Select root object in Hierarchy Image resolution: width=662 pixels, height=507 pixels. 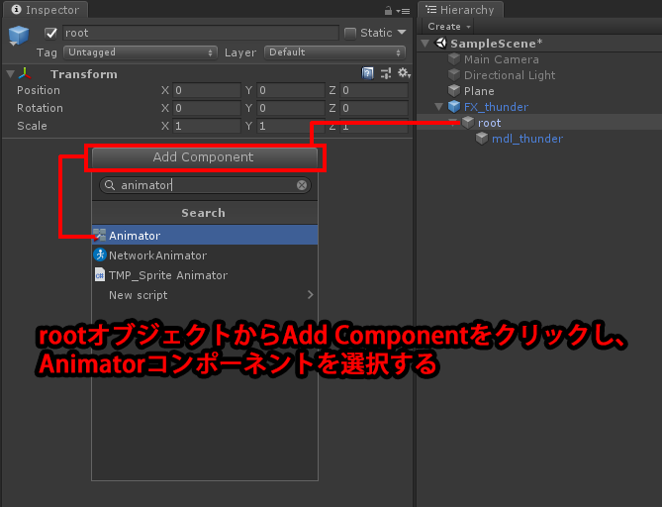pyautogui.click(x=489, y=123)
